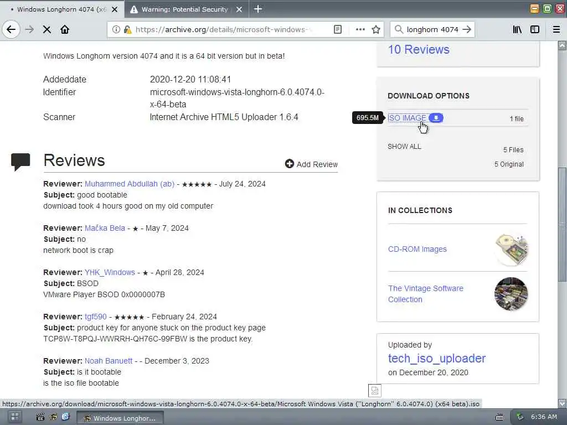Click the scrollbar down arrow
The width and height of the screenshot is (567, 425).
[562, 403]
